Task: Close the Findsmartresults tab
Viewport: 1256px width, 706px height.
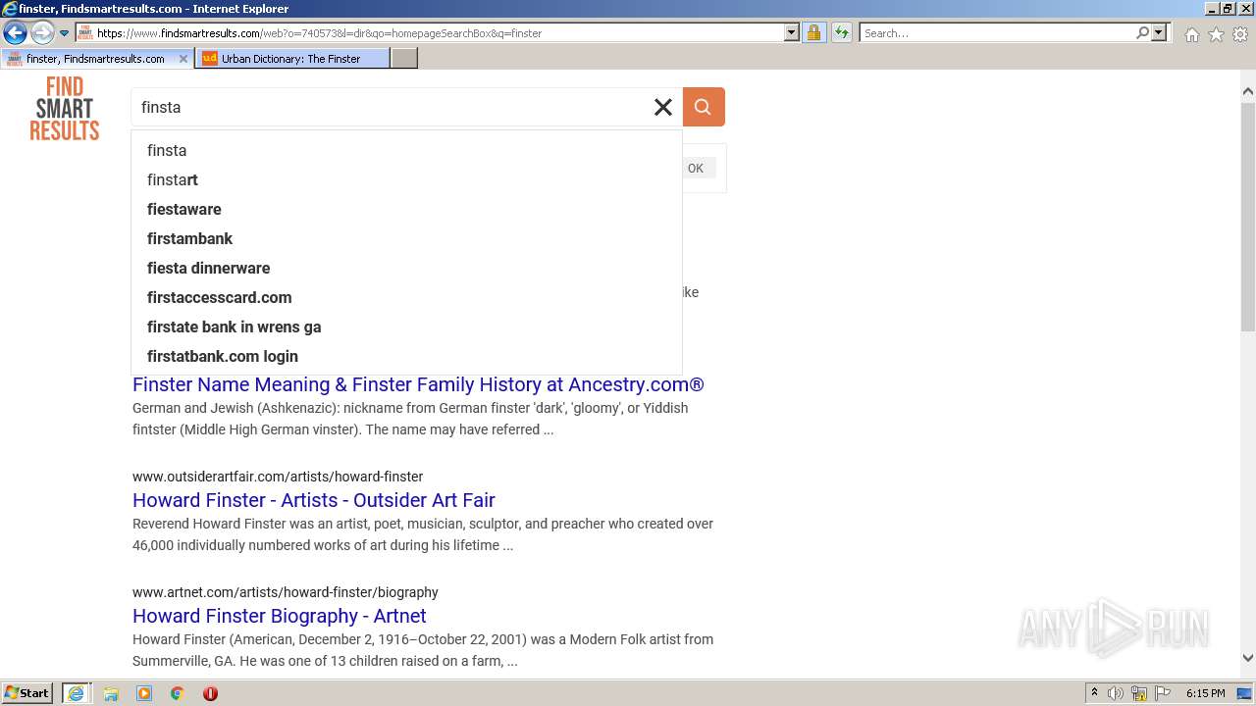Action: tap(183, 59)
